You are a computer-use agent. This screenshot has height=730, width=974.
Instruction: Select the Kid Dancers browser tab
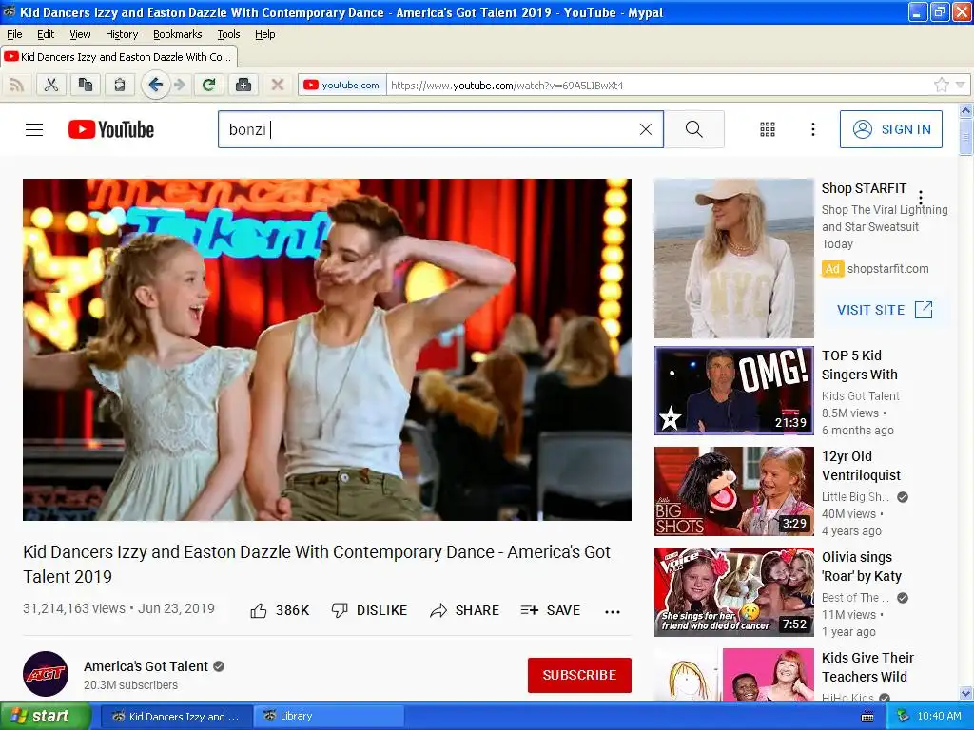tap(119, 56)
